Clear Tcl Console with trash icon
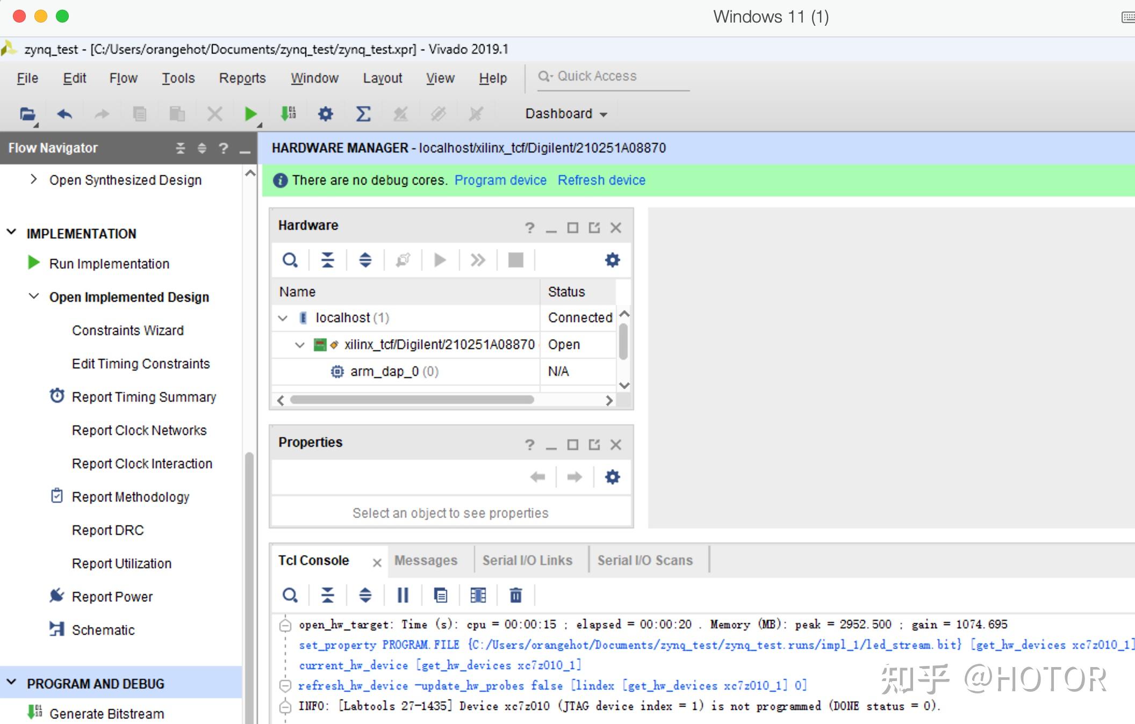This screenshot has height=724, width=1135. pyautogui.click(x=515, y=595)
